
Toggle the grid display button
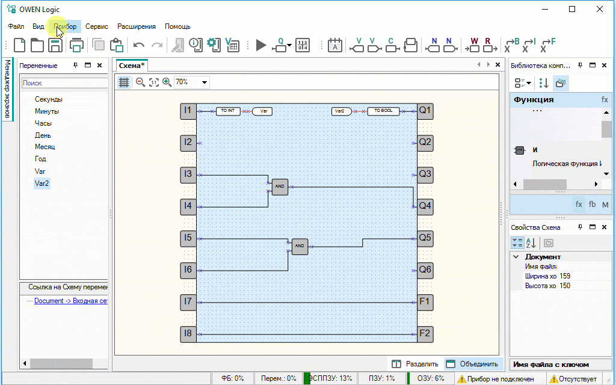point(123,82)
